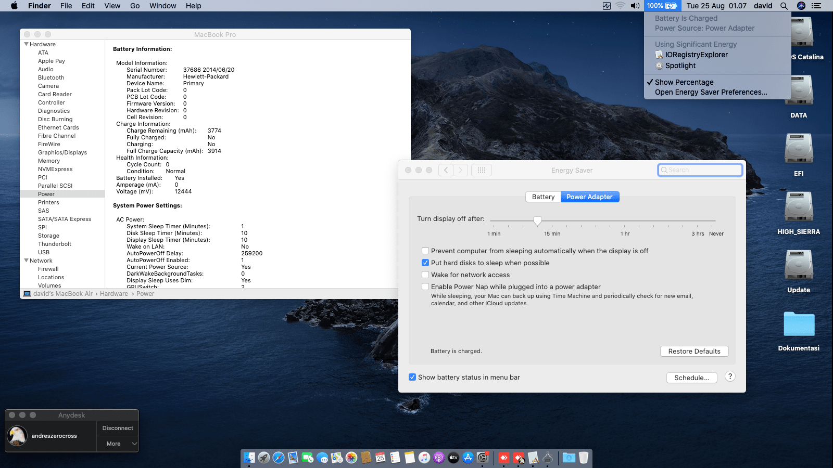Image resolution: width=833 pixels, height=468 pixels.
Task: Open Reminders in the Dock
Action: [395, 458]
